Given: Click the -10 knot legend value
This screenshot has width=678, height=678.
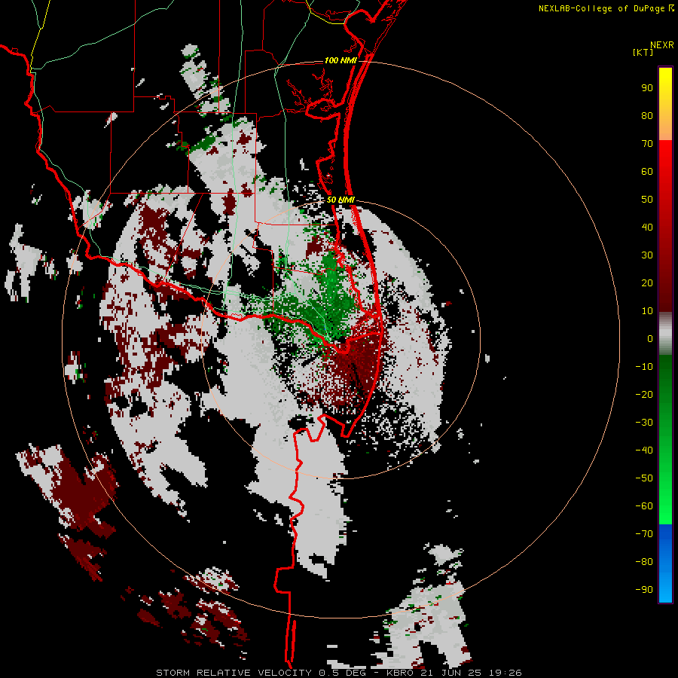Looking at the screenshot, I should click(x=644, y=367).
